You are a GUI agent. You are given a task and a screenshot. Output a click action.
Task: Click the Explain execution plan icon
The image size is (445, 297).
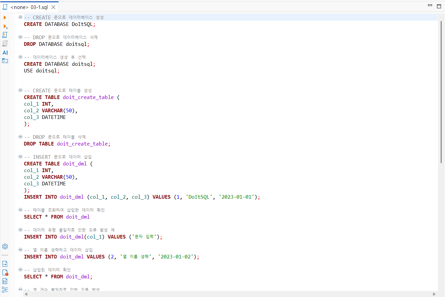(x=5, y=44)
